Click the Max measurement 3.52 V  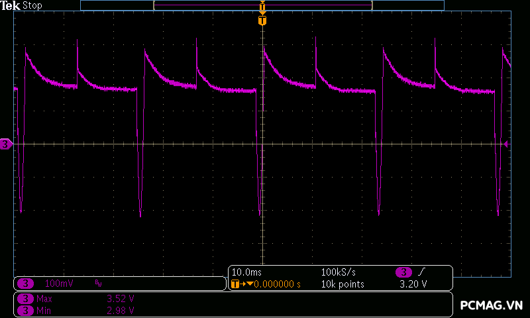[121, 299]
